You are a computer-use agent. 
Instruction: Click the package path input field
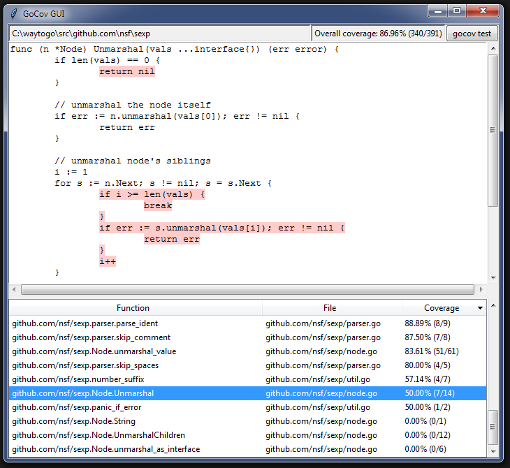(x=159, y=34)
